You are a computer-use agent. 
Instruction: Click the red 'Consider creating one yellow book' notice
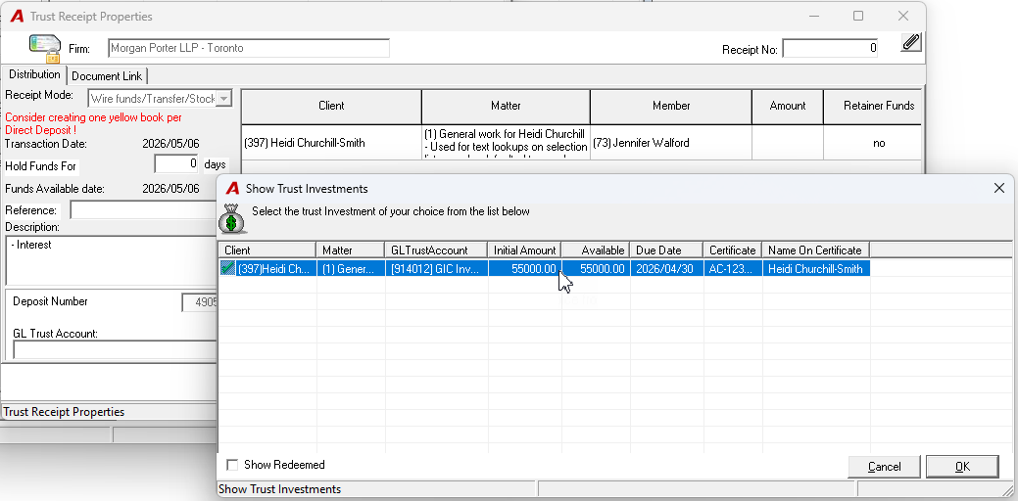pos(93,124)
